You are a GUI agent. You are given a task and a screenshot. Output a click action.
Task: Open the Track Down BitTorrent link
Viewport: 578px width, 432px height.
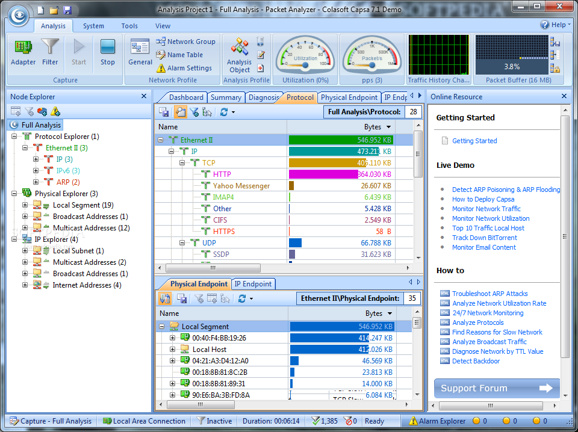pyautogui.click(x=484, y=238)
